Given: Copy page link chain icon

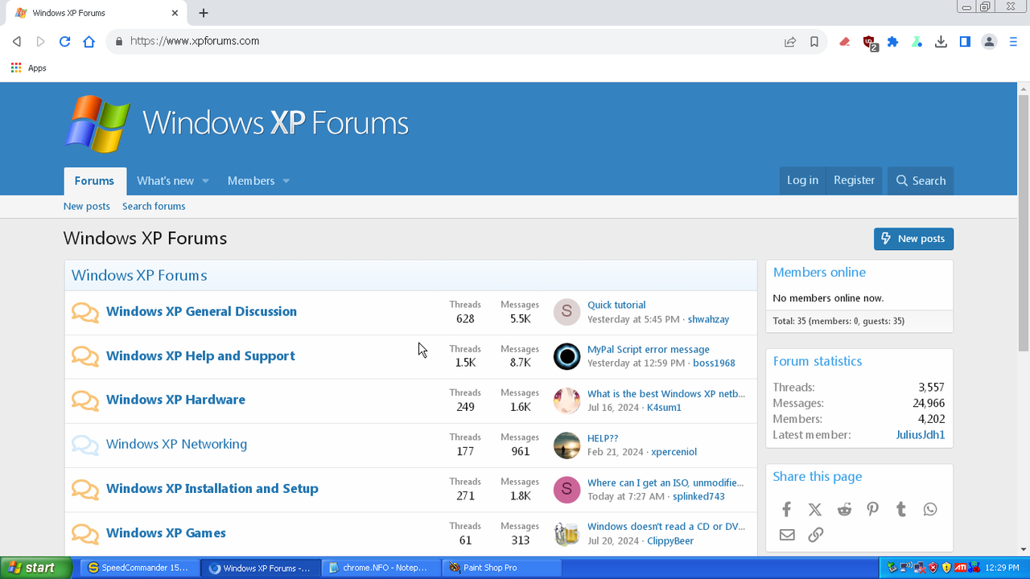Looking at the screenshot, I should tap(815, 535).
